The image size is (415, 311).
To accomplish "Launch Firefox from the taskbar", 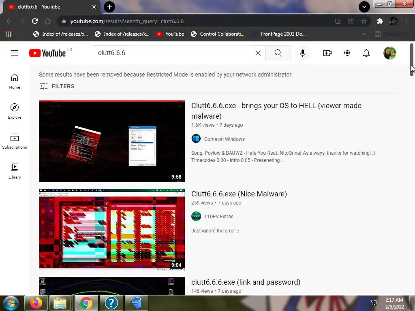I will (x=36, y=303).
